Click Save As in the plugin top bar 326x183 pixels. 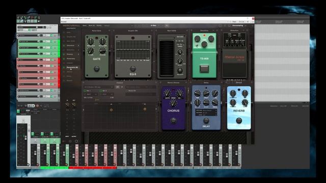click(x=92, y=25)
